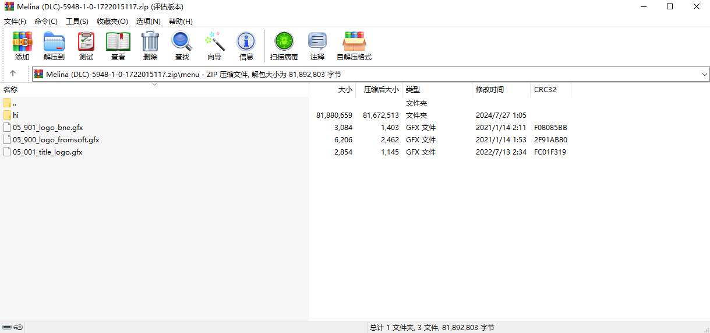Open the 查看 (View) book icon
The image size is (710, 333).
pyautogui.click(x=118, y=46)
